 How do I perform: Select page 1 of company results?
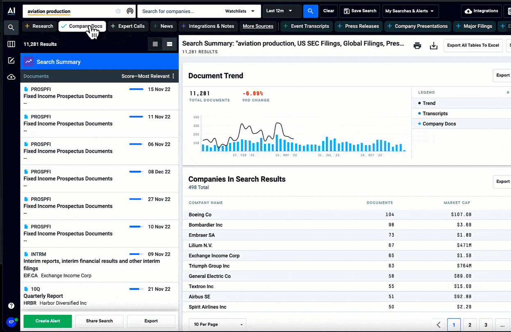(454, 325)
